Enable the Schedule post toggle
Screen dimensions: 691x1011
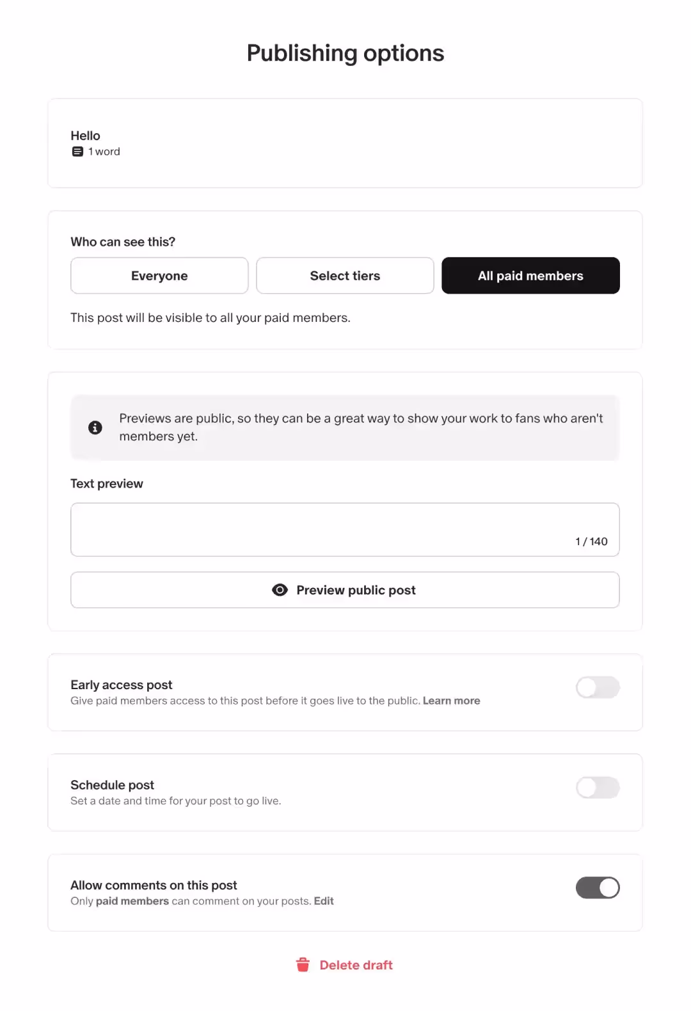597,787
